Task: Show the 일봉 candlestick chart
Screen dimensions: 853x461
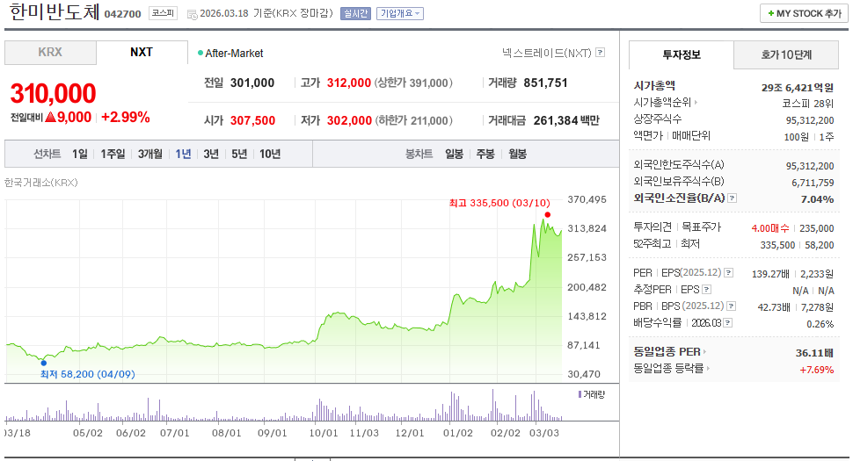Action: 454,155
